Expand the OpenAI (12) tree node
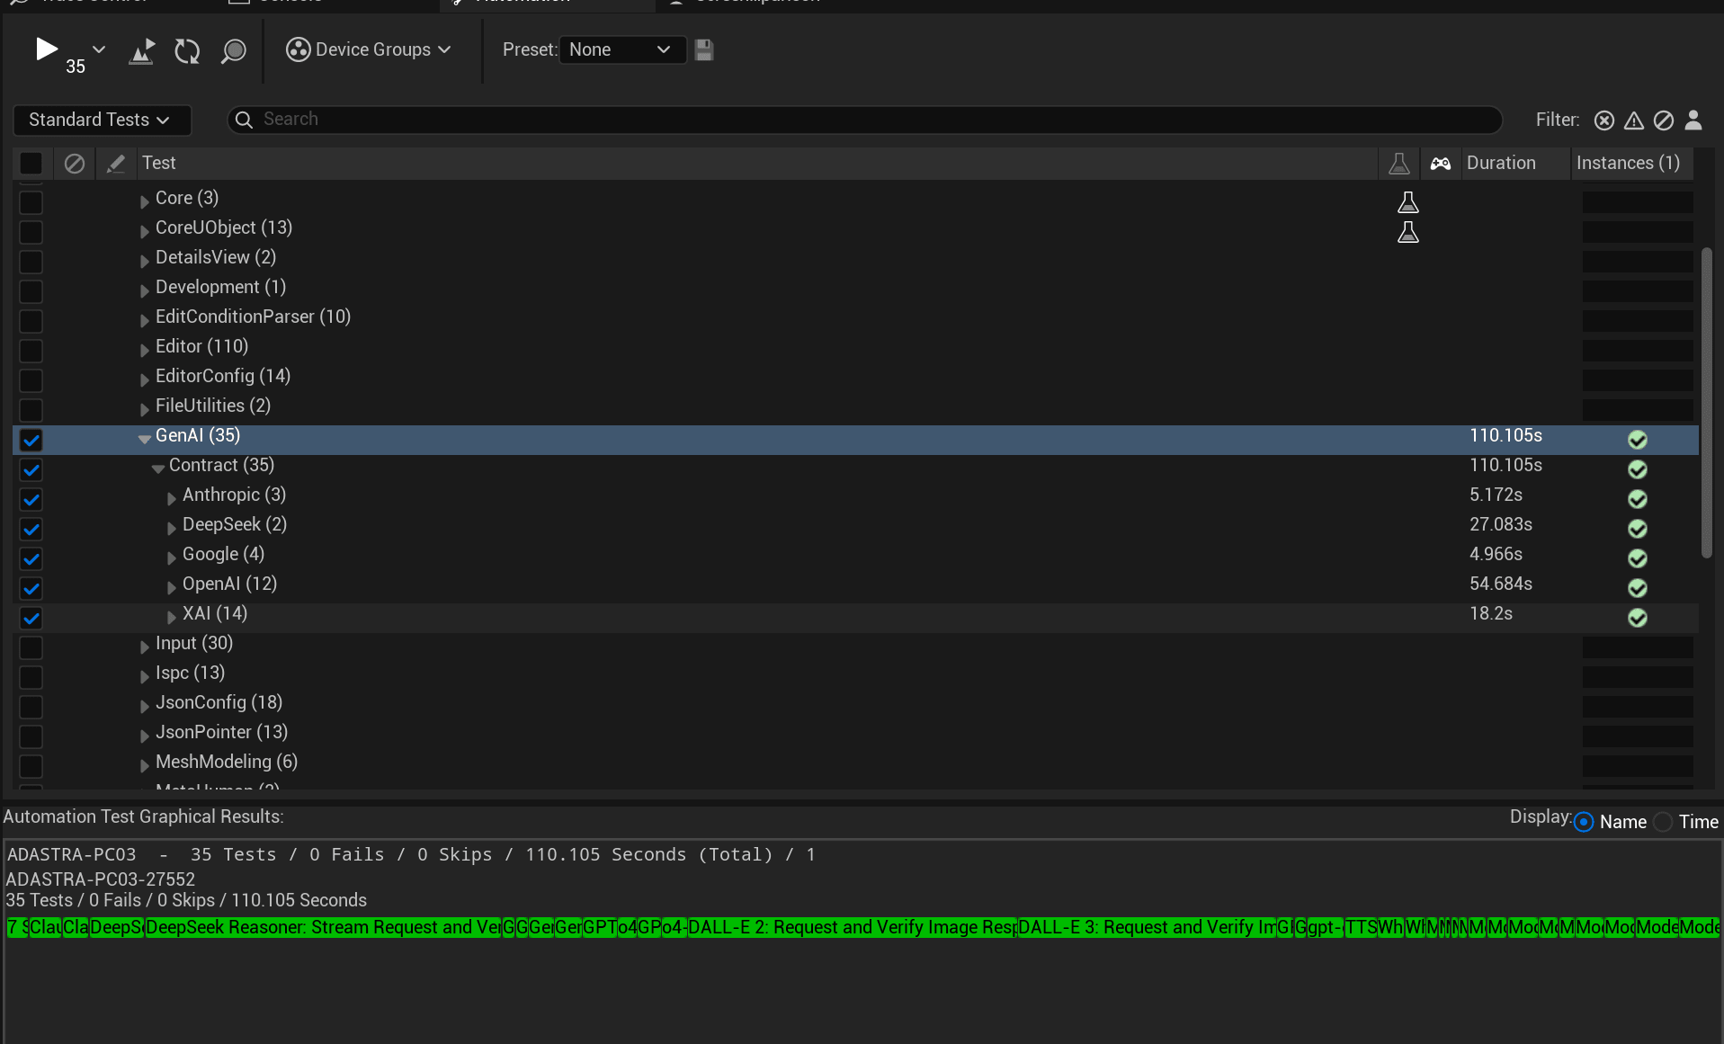1724x1044 pixels. tap(172, 587)
